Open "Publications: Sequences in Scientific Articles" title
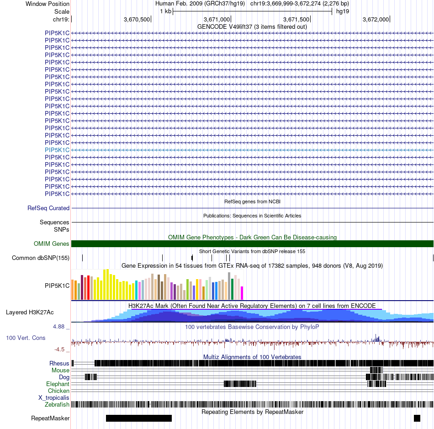The width and height of the screenshot is (434, 429). [252, 216]
